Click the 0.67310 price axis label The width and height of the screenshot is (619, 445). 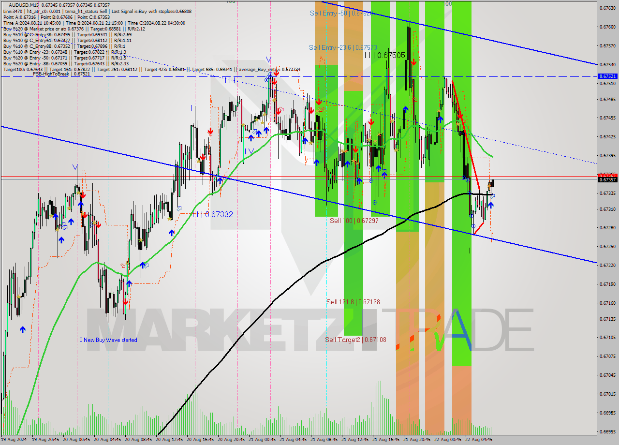click(x=607, y=209)
